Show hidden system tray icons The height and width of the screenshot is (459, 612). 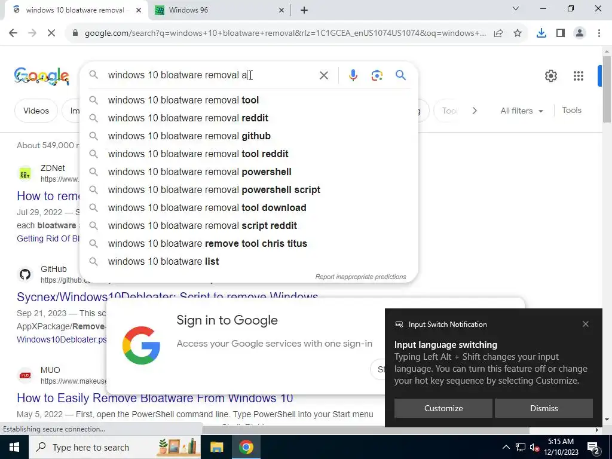[506, 447]
